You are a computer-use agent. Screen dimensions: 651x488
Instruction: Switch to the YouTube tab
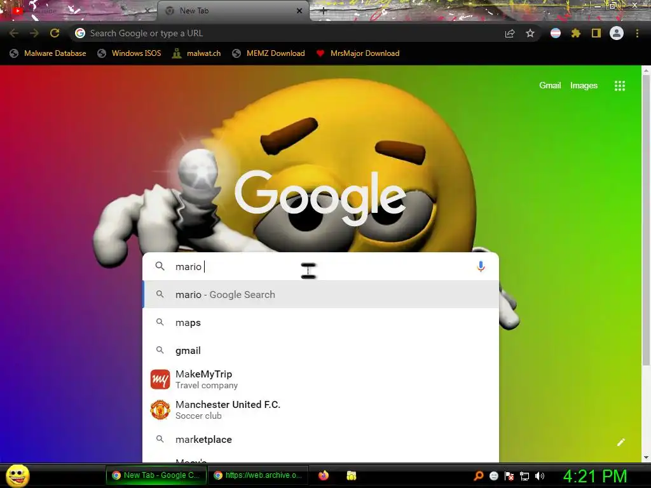click(x=79, y=11)
